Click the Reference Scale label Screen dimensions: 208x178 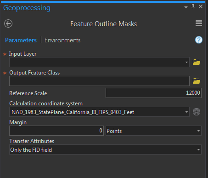pyautogui.click(x=28, y=93)
